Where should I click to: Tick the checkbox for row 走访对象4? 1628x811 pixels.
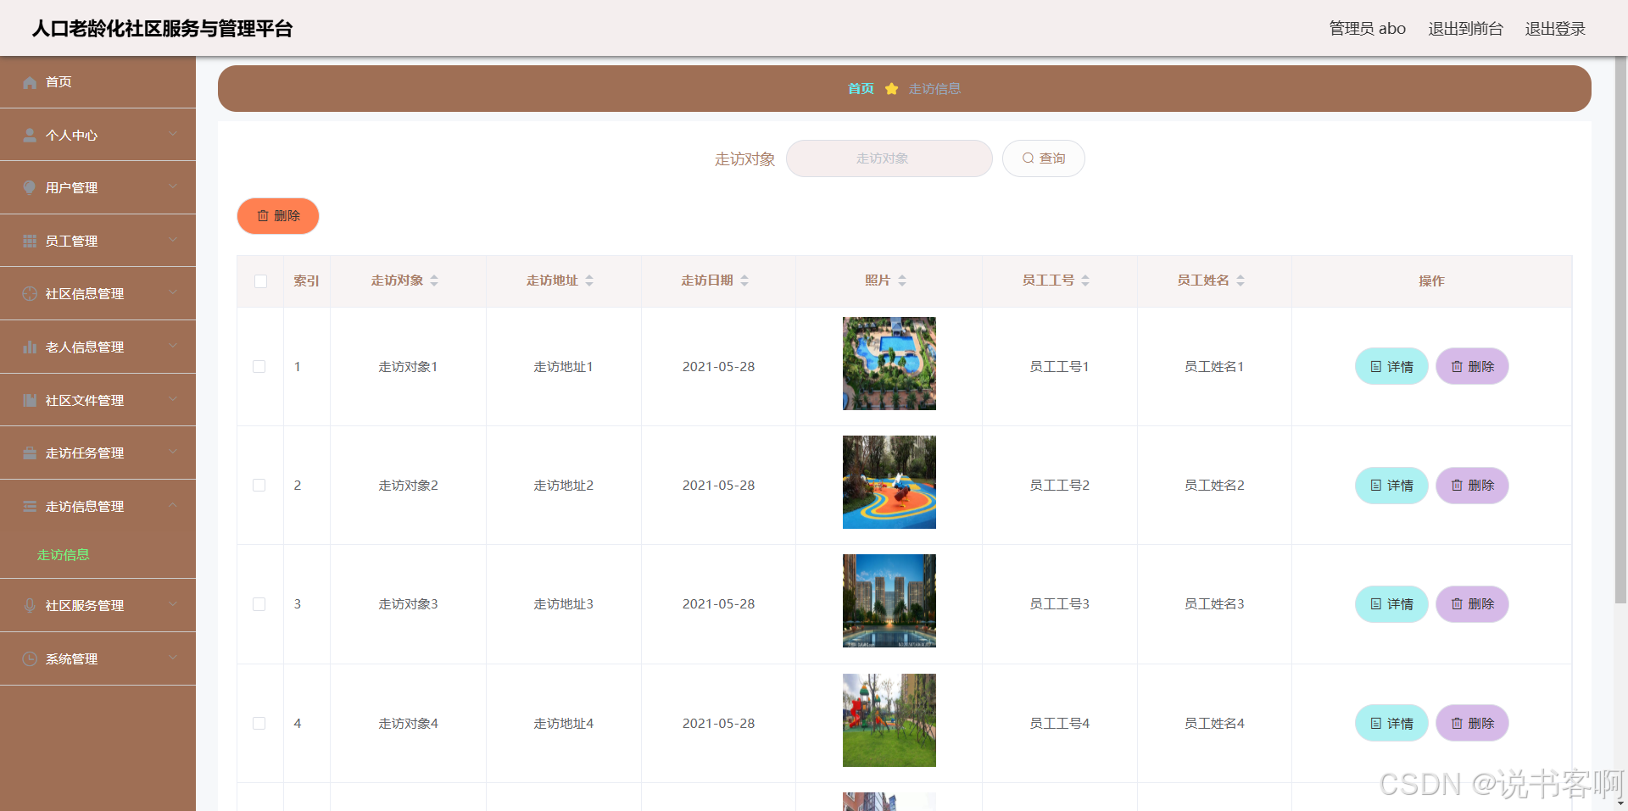point(259,724)
